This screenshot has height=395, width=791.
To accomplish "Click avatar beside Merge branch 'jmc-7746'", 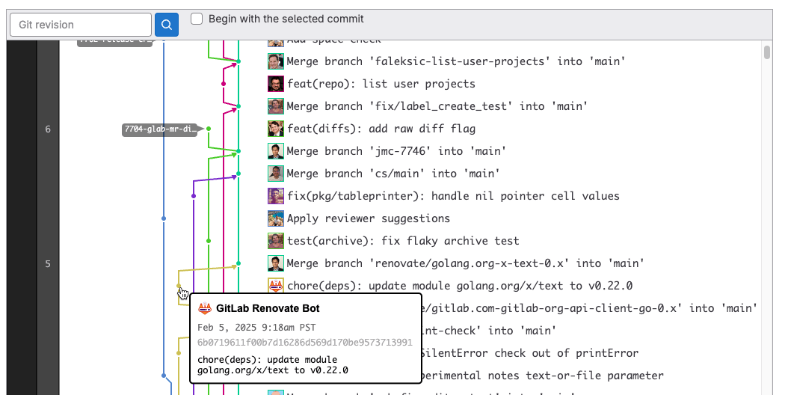I will point(275,151).
